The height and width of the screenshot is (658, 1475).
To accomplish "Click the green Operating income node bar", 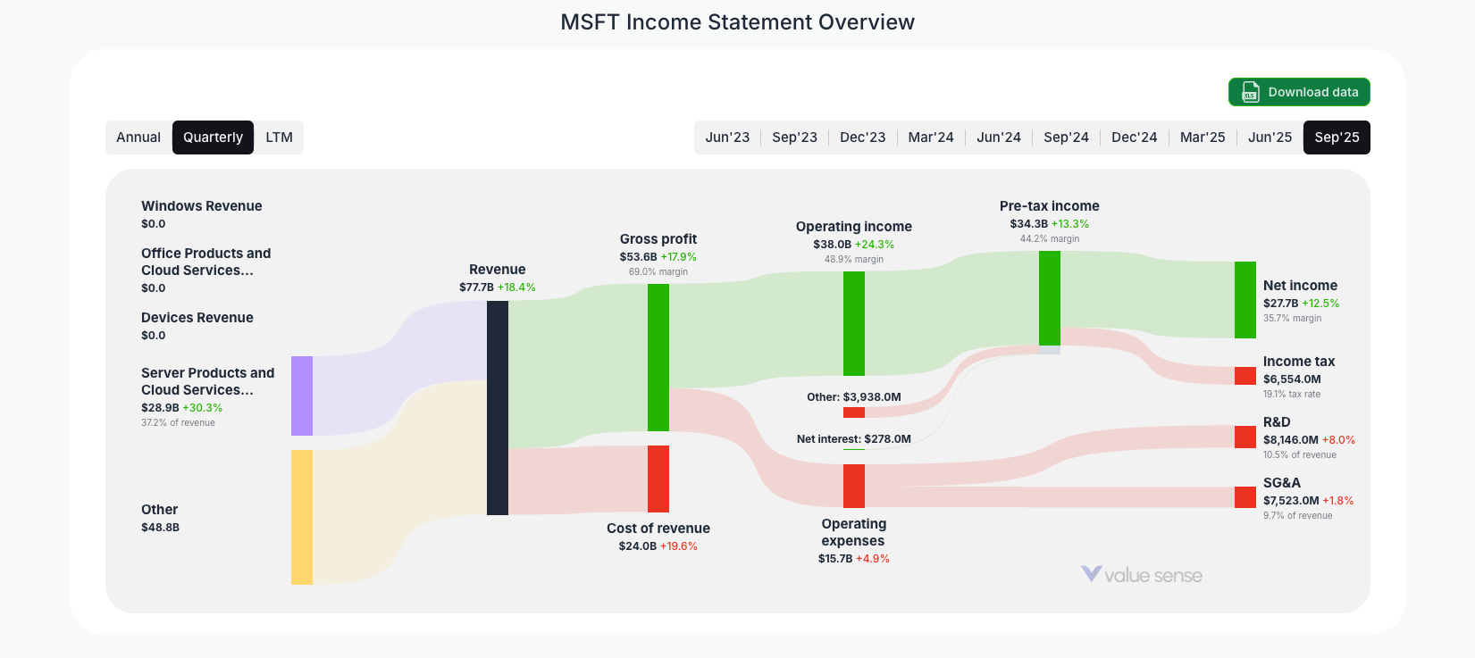I will point(854,323).
